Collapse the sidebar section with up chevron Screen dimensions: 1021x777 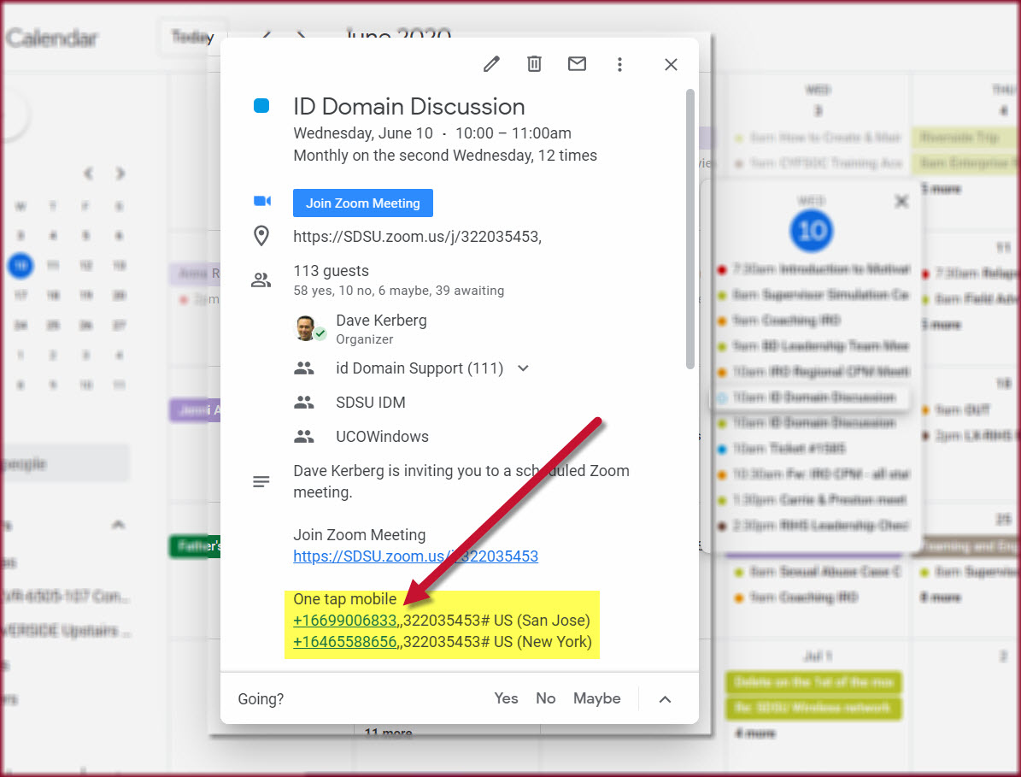[118, 524]
